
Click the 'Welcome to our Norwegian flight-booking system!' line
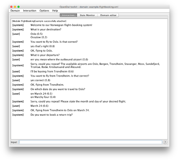(61, 25)
